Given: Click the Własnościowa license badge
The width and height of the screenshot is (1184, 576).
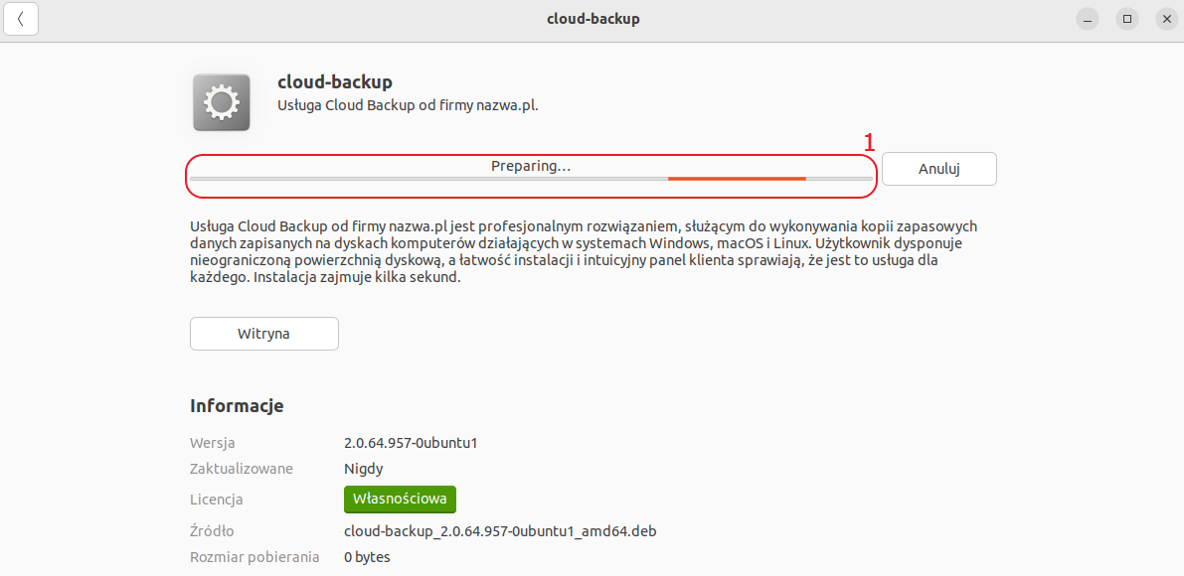Looking at the screenshot, I should (x=401, y=500).
